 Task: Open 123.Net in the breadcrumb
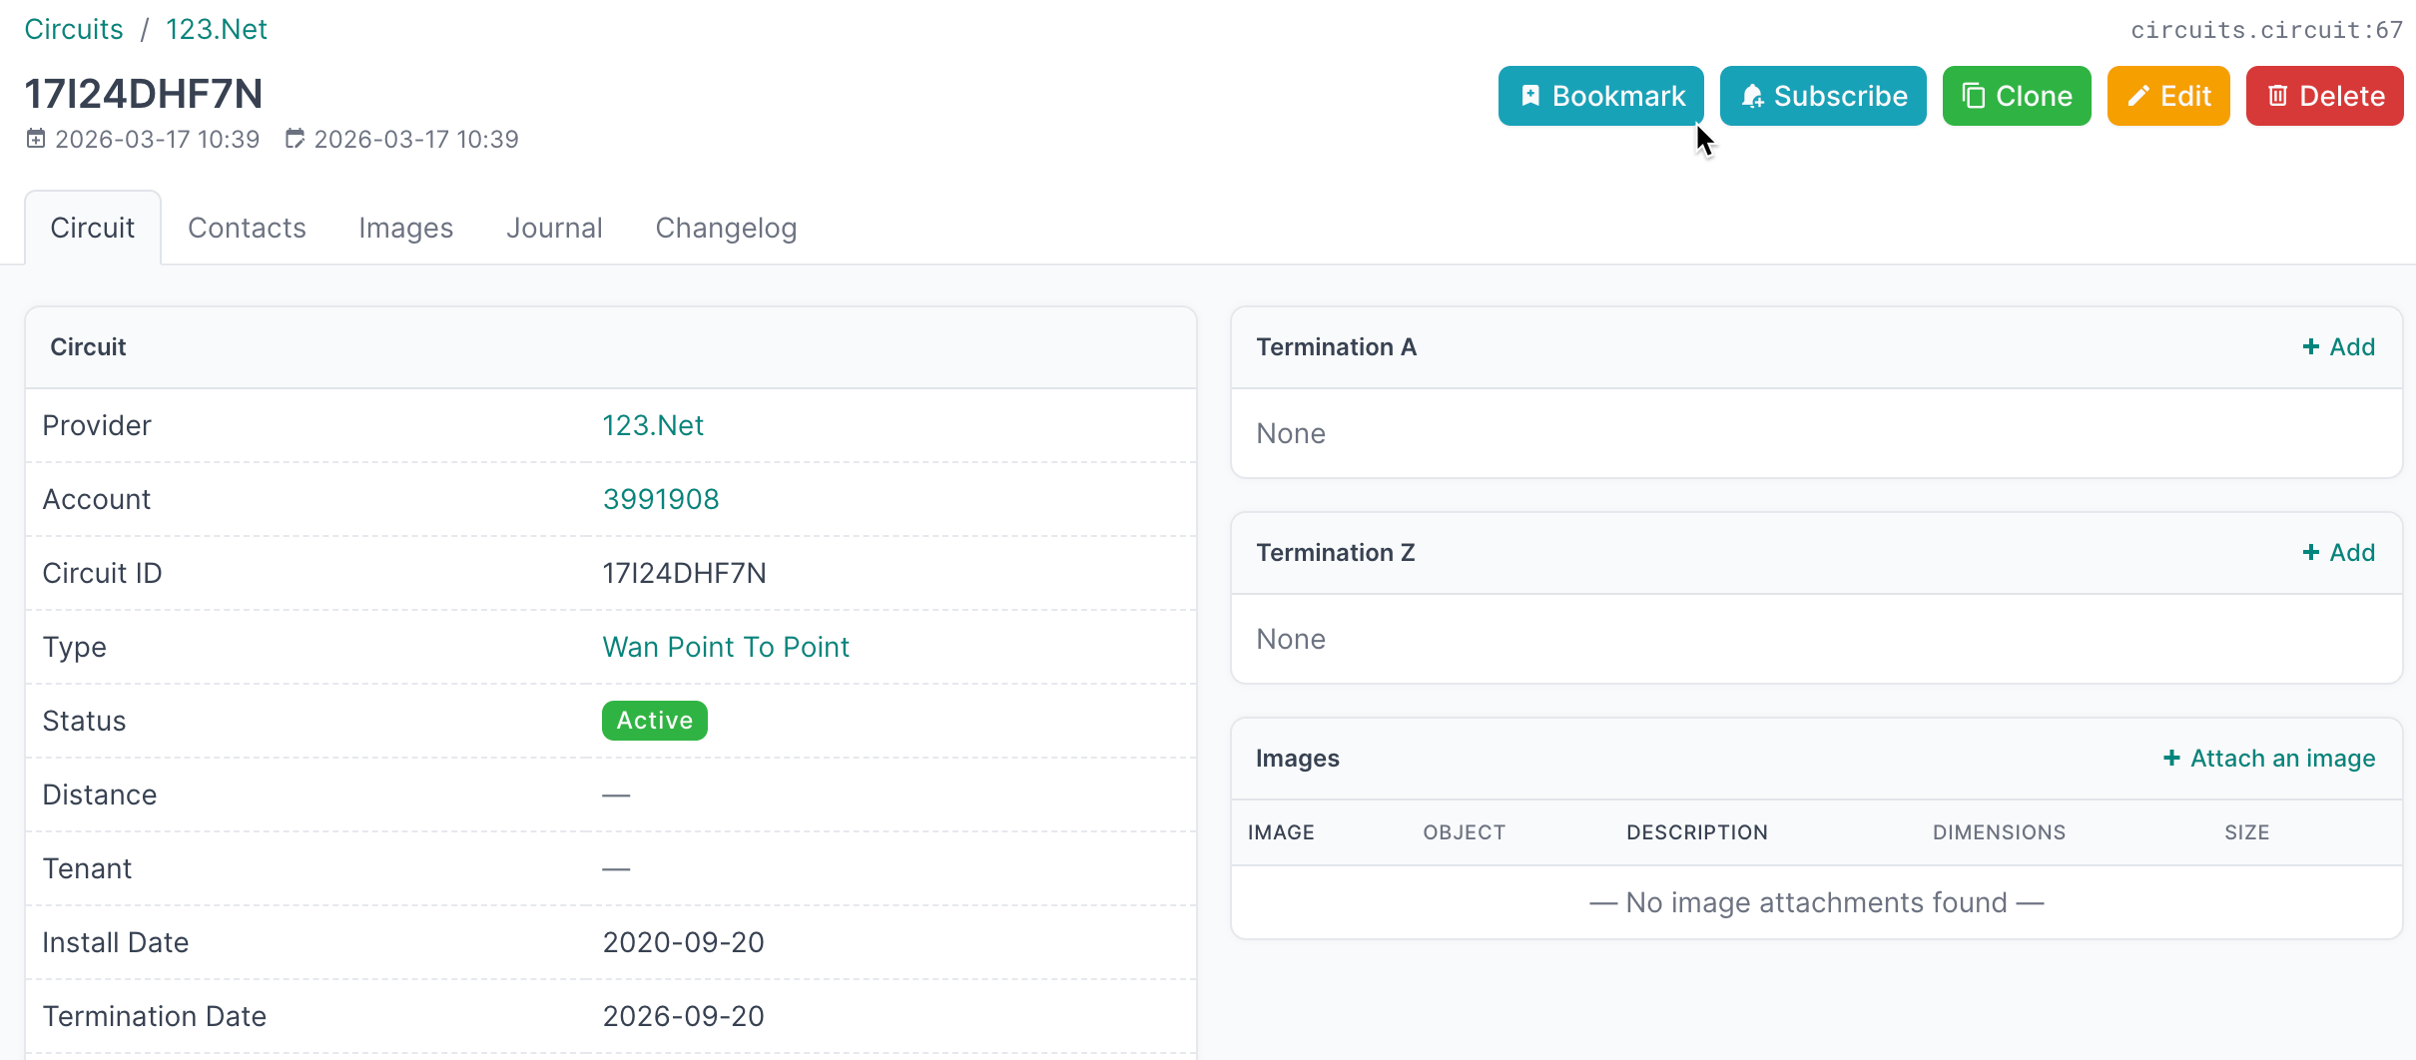coord(217,30)
